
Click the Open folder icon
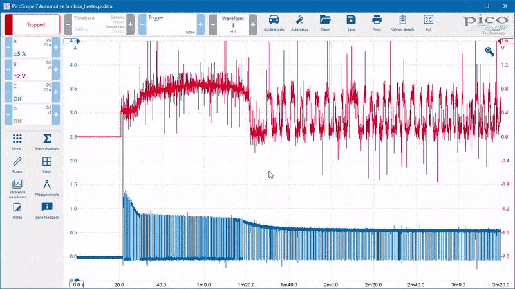[325, 20]
